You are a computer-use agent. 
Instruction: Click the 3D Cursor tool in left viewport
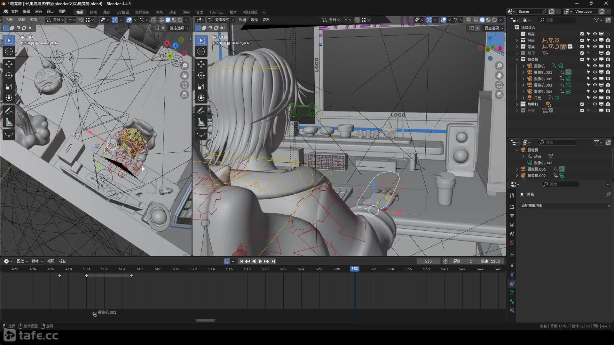point(9,52)
